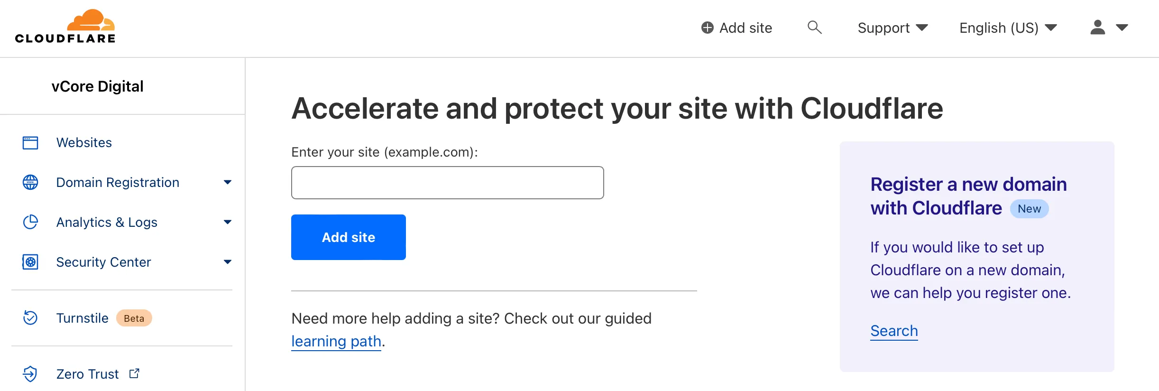Click the Analytics & Logs pie chart icon

point(30,222)
